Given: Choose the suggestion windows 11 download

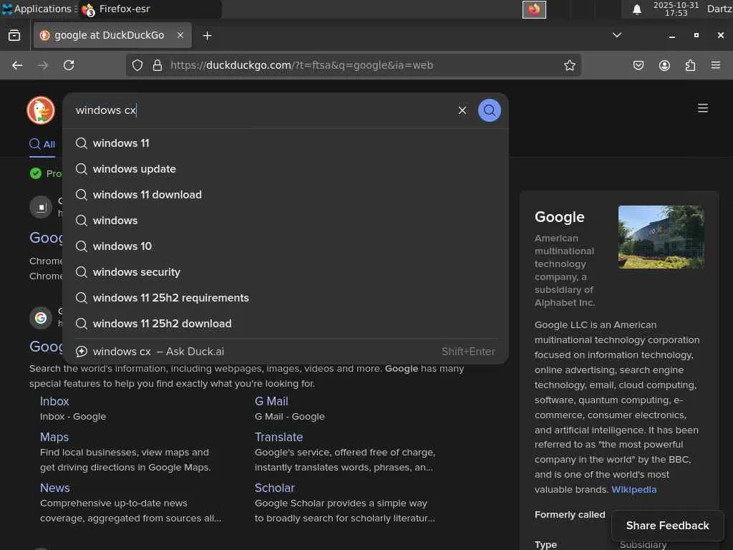Looking at the screenshot, I should coord(286,195).
